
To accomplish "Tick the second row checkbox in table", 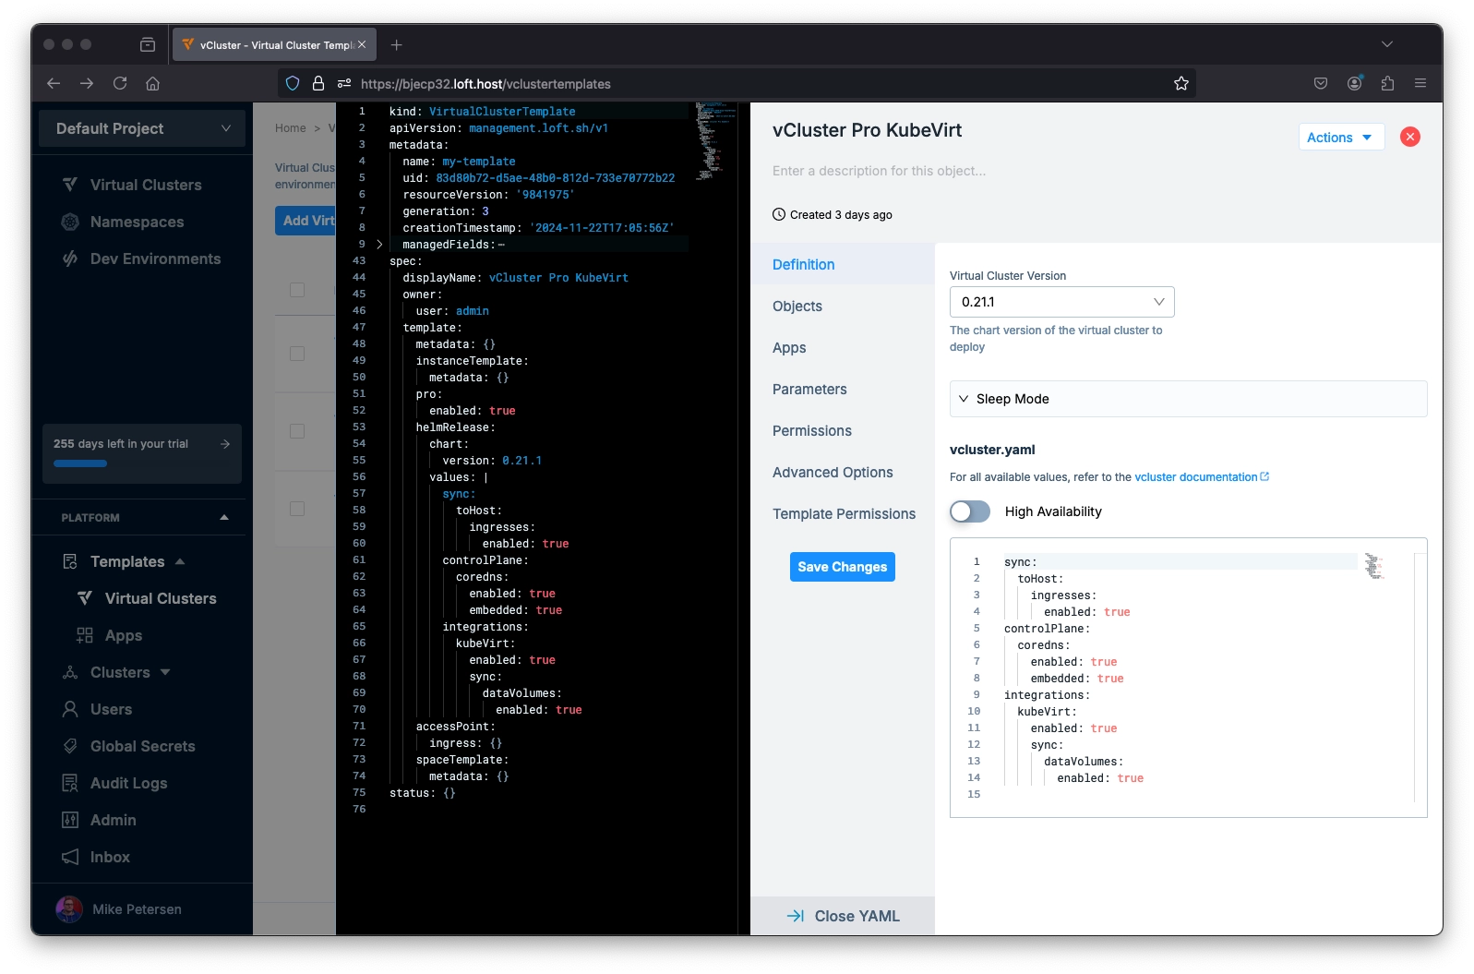I will point(297,354).
